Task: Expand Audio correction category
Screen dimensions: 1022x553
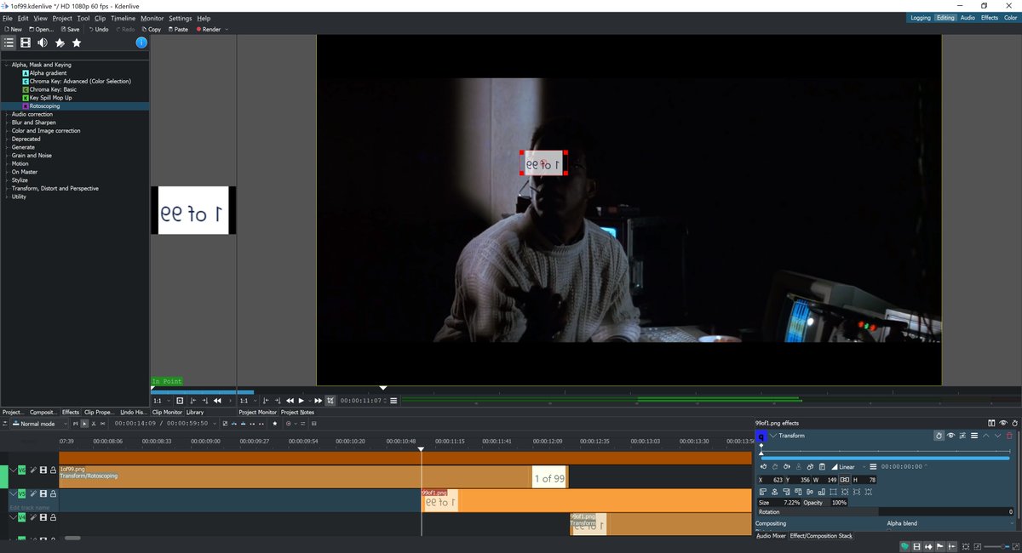Action: pyautogui.click(x=7, y=114)
